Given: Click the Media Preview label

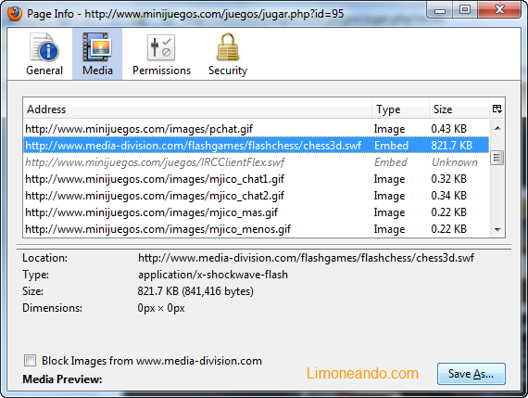Looking at the screenshot, I should [62, 379].
